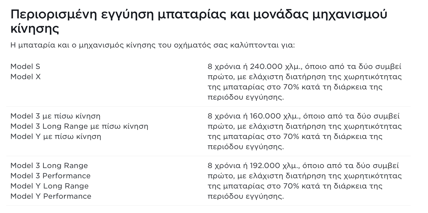This screenshot has height=213, width=428.
Task: Click 'περιόδου εγγύησης.' in the Model S row
Action: pos(246,97)
